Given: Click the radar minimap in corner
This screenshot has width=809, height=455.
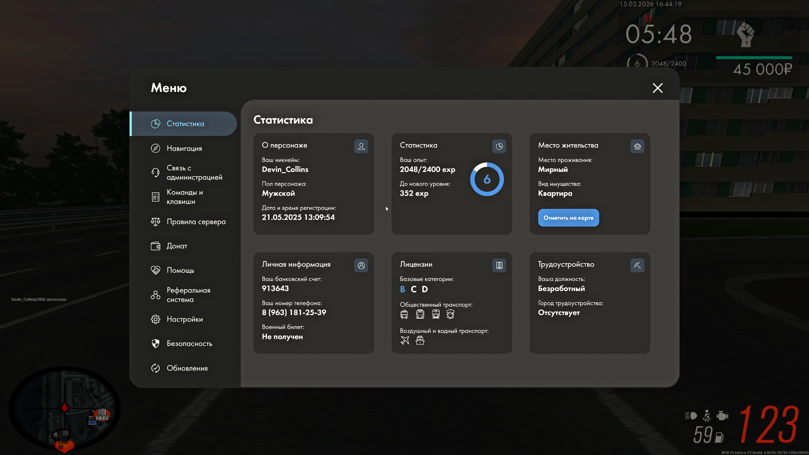Looking at the screenshot, I should [x=65, y=408].
